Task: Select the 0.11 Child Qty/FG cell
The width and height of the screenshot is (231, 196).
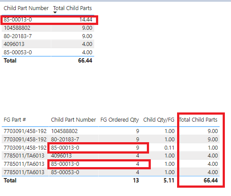Action: pos(169,147)
